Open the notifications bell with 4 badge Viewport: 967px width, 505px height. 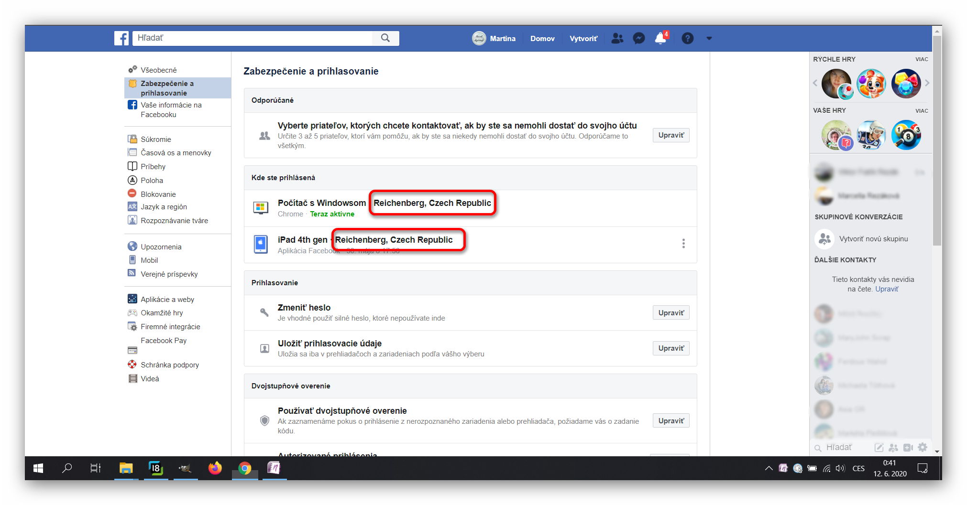tap(661, 38)
